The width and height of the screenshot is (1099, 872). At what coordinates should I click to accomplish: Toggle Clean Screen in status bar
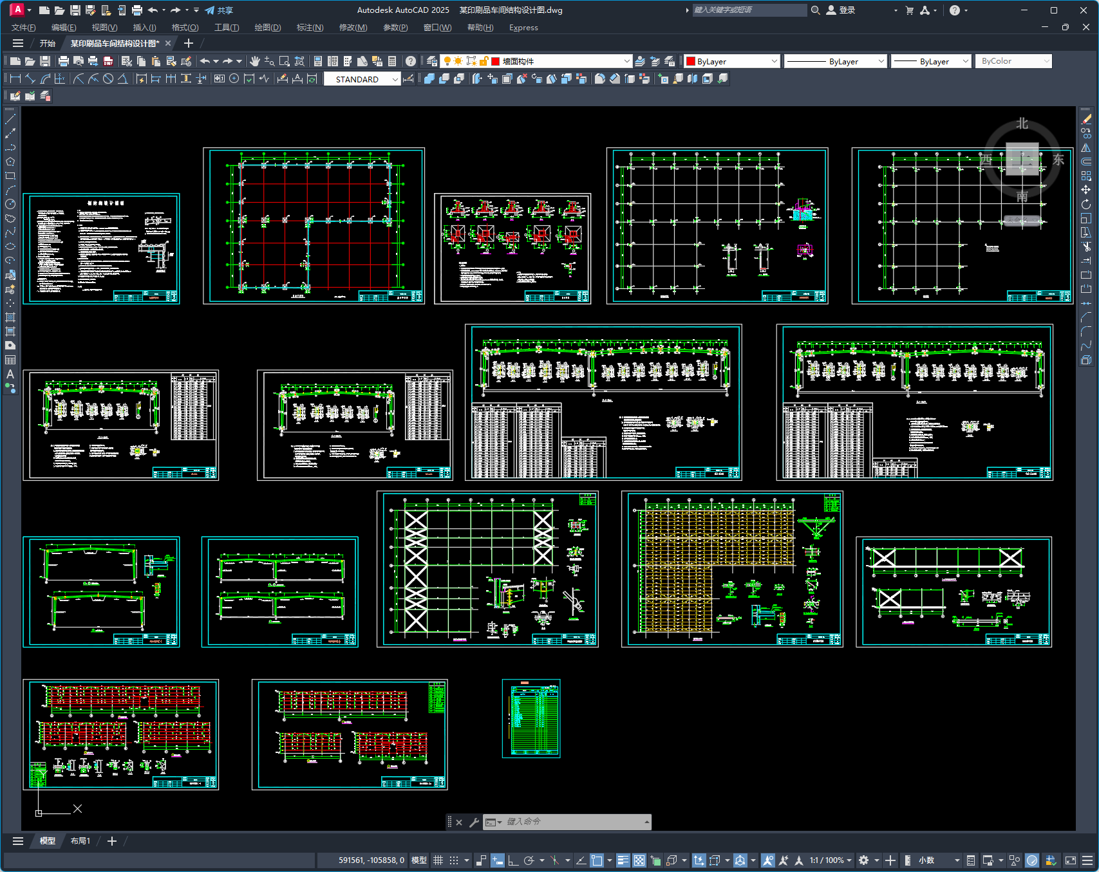point(1071,860)
